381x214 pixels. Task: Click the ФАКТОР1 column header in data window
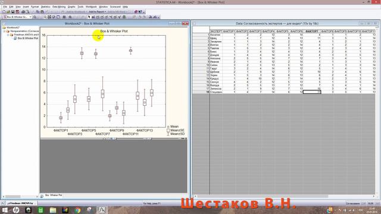pyautogui.click(x=229, y=32)
